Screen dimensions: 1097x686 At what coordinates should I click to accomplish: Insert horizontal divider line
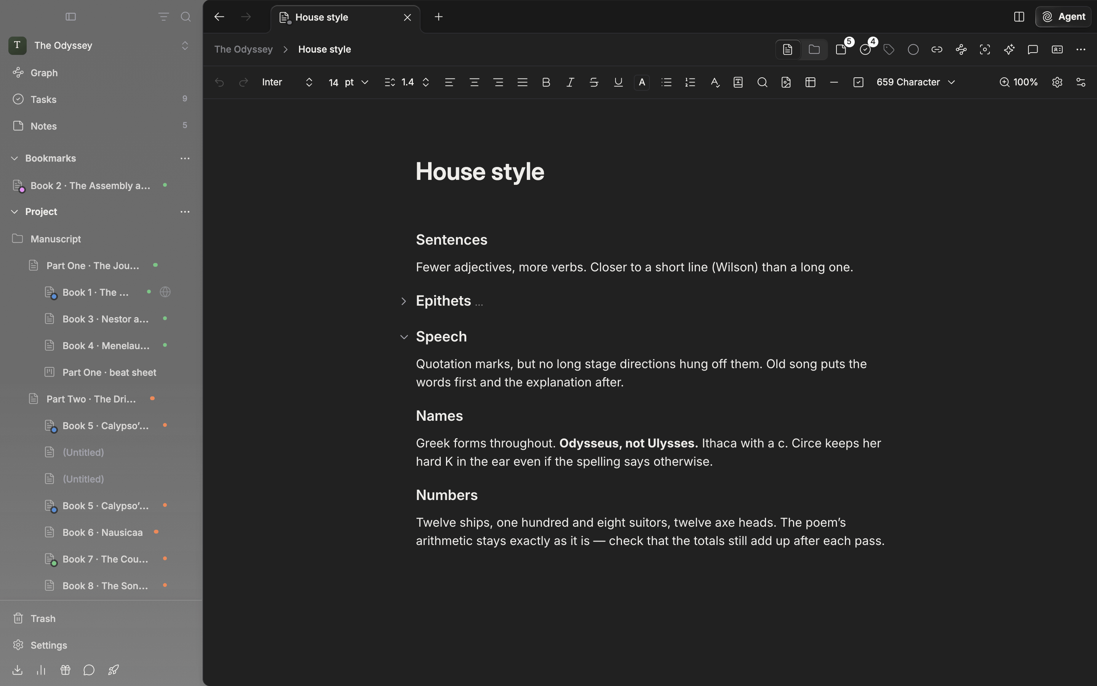(x=834, y=82)
